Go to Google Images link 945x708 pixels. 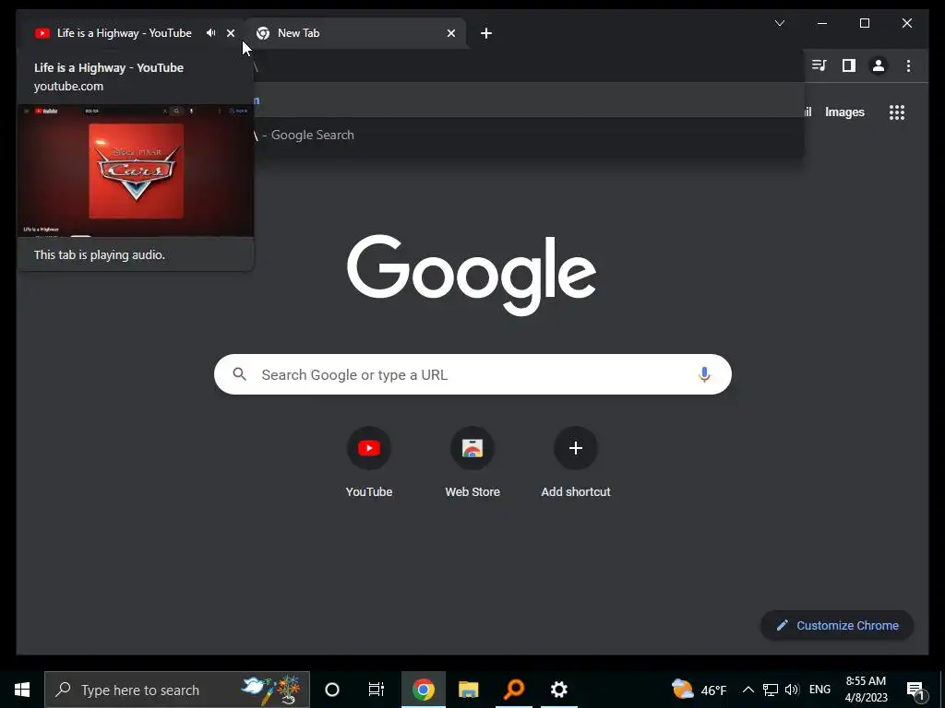[844, 112]
